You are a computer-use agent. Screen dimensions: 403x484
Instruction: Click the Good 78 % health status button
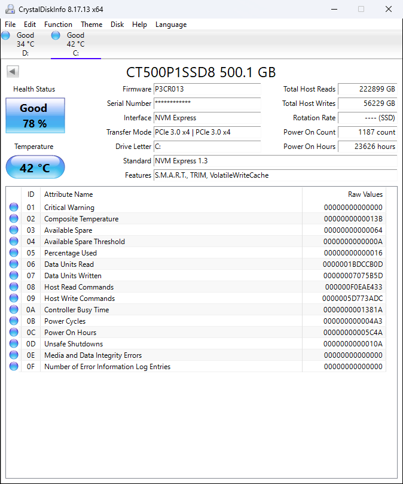point(35,115)
